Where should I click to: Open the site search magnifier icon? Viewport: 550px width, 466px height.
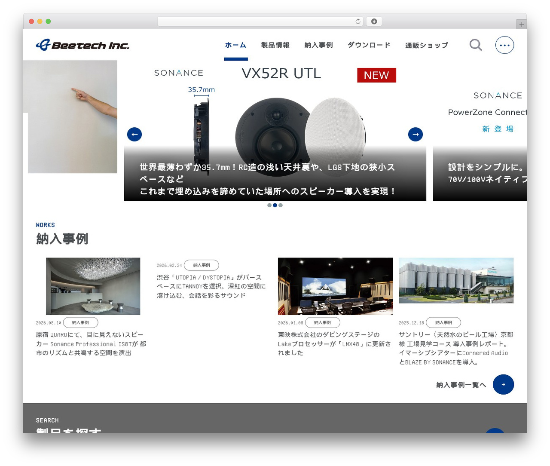tap(475, 45)
